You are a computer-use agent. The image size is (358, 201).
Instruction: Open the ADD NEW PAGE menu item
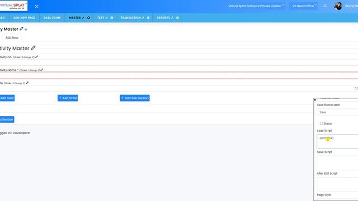point(24,18)
